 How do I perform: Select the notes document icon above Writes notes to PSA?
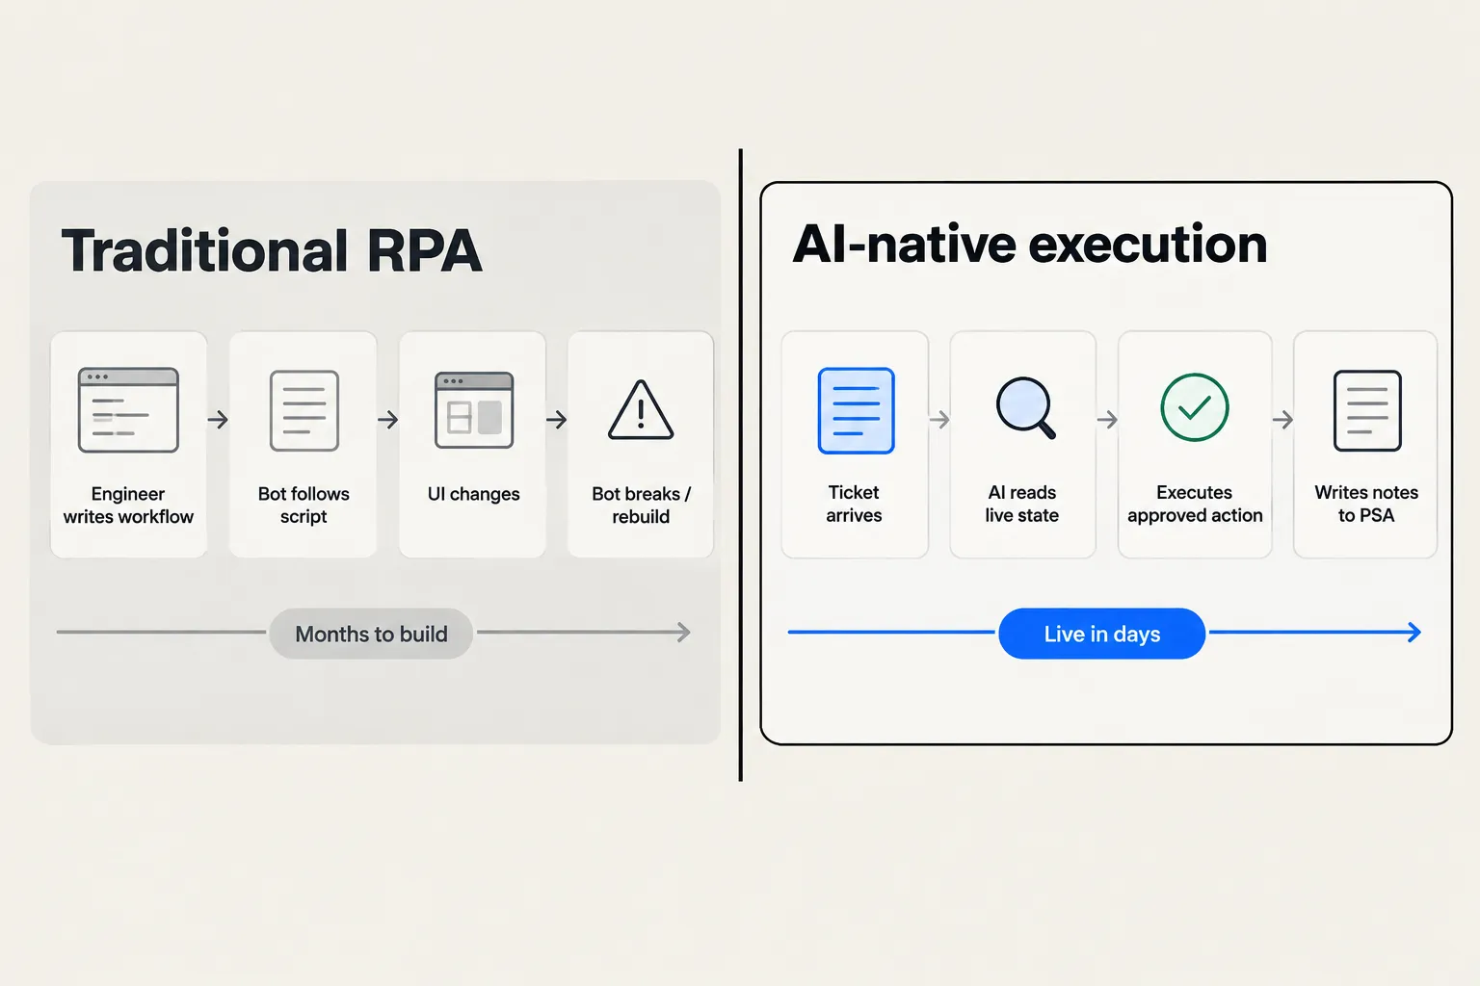pos(1367,411)
